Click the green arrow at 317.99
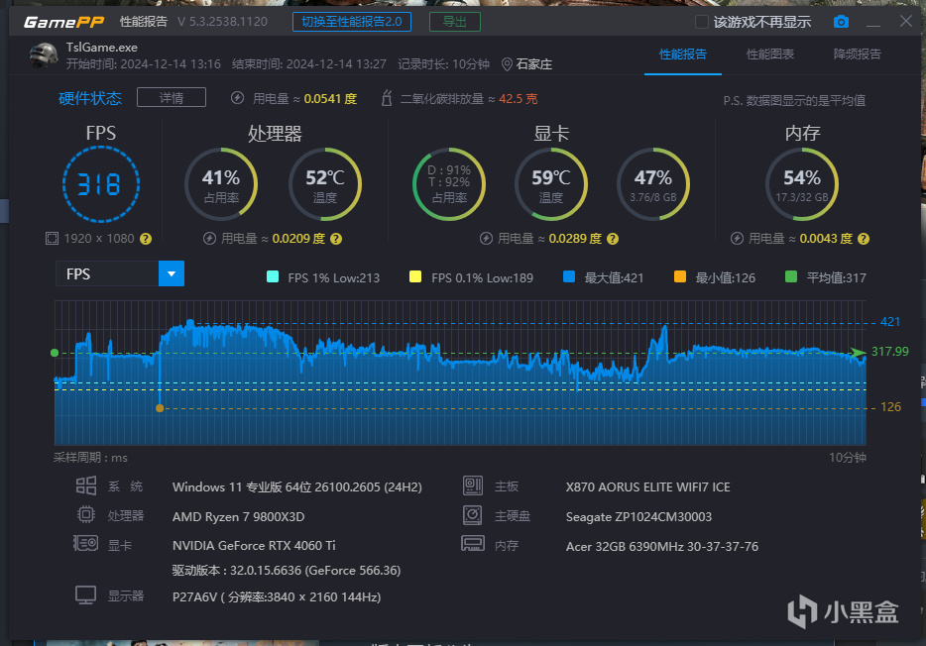Screen dimensions: 926x646 tap(858, 353)
